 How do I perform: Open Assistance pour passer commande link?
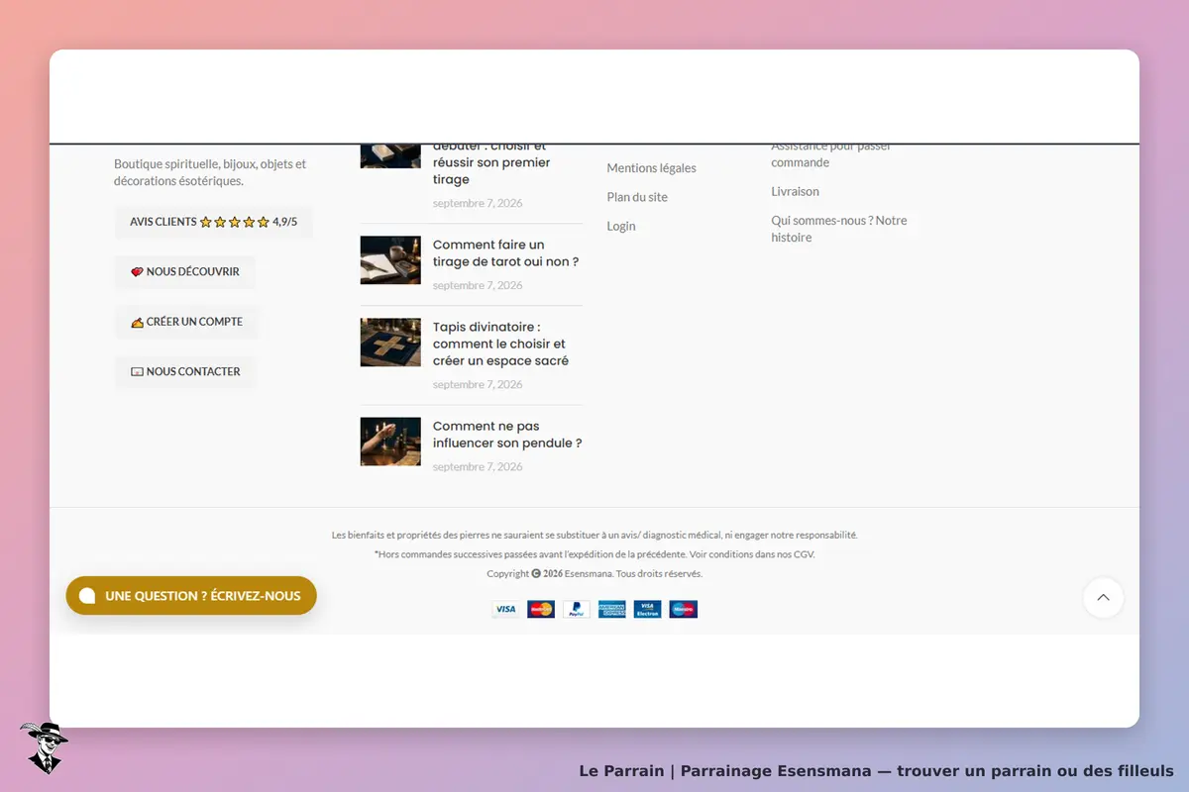831,154
